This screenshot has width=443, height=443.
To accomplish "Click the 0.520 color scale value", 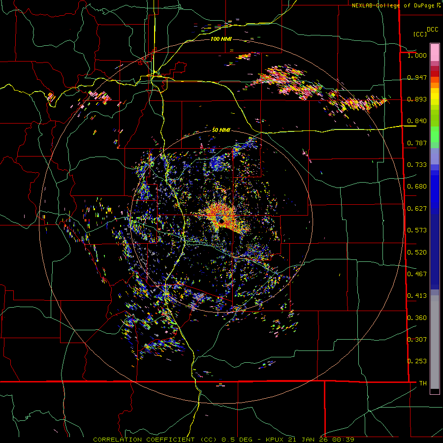I will point(417,253).
